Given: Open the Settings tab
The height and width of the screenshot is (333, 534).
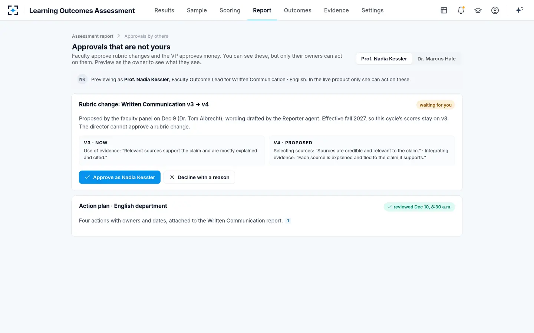Looking at the screenshot, I should 373,10.
